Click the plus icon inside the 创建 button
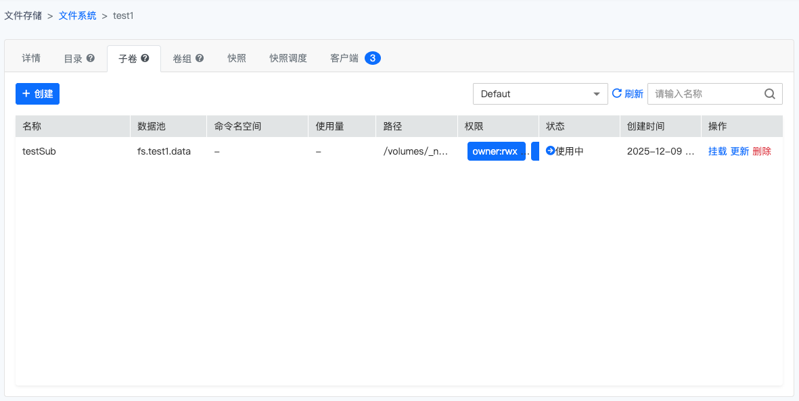The image size is (799, 401). [27, 94]
